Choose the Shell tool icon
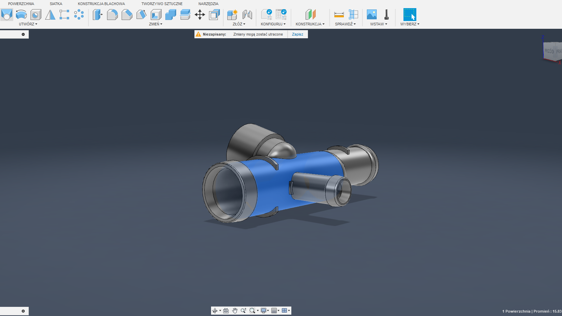This screenshot has width=562, height=316. tap(156, 15)
